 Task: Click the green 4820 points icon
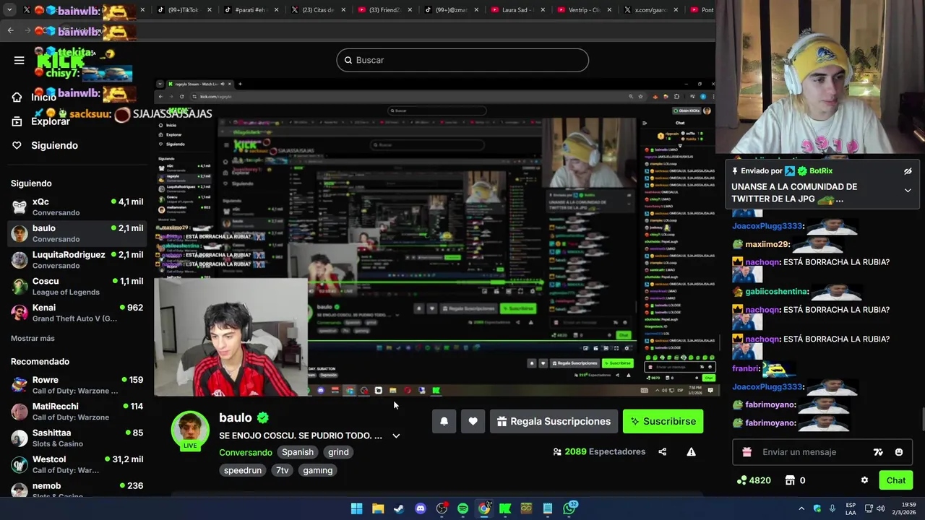741,480
